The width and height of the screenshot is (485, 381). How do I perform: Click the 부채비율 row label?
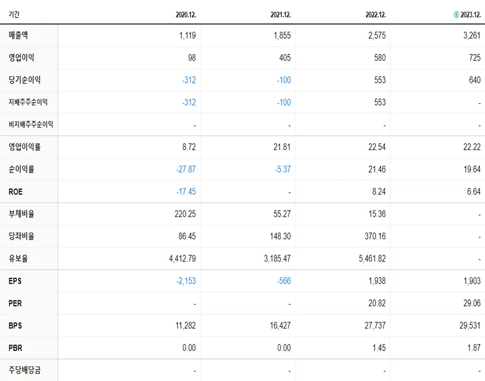tap(22, 214)
